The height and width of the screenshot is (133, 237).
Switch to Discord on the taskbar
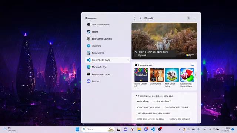146,129
